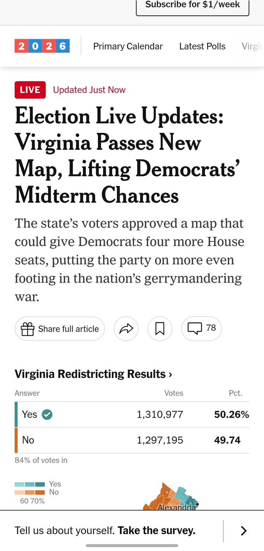Open Primary Calendar tab

tap(128, 46)
